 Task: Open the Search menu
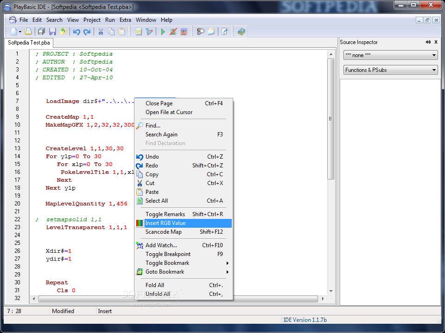click(x=54, y=20)
